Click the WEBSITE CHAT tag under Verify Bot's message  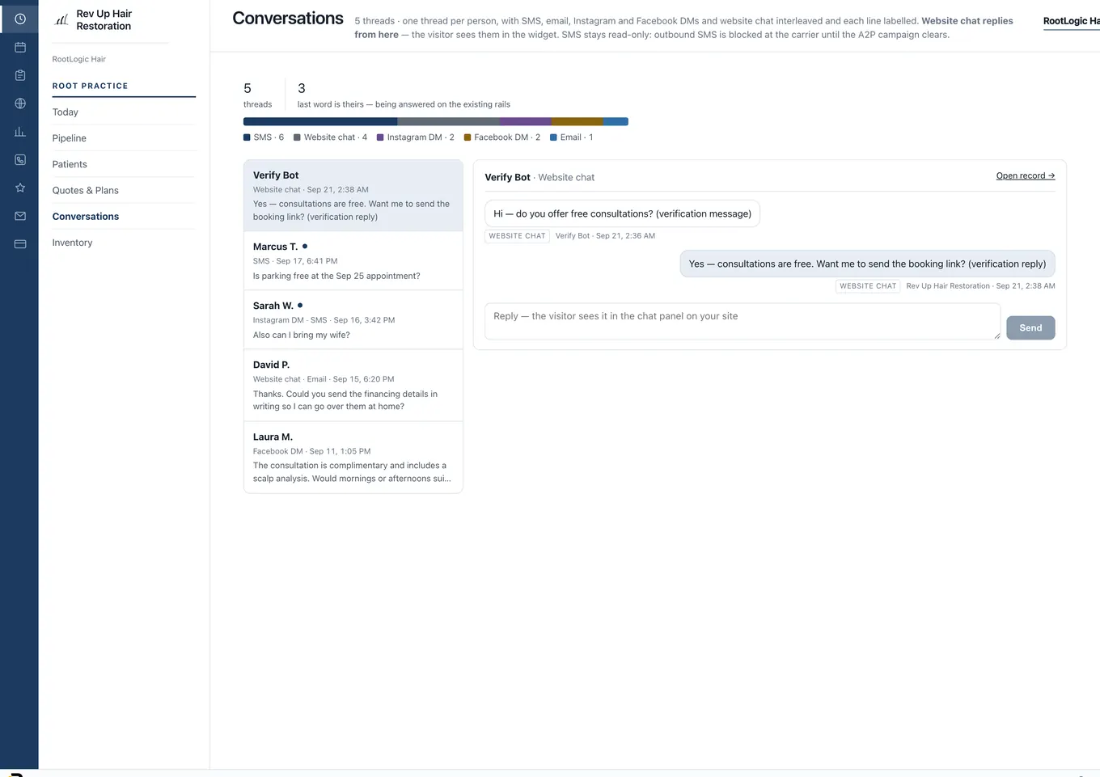pos(518,236)
